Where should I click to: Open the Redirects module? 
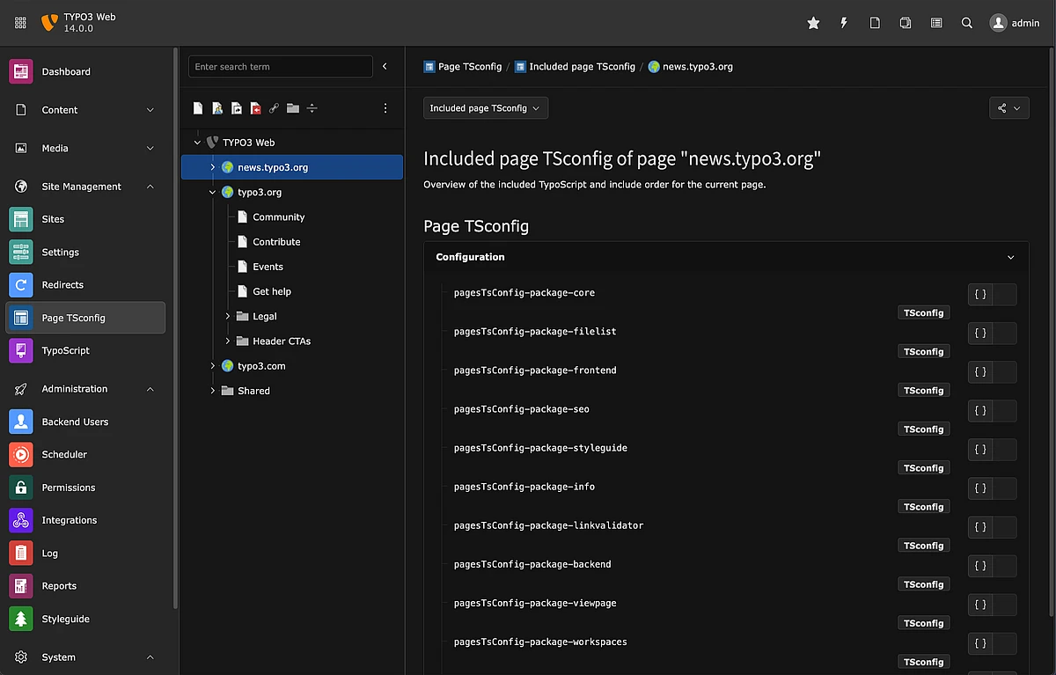tap(62, 285)
